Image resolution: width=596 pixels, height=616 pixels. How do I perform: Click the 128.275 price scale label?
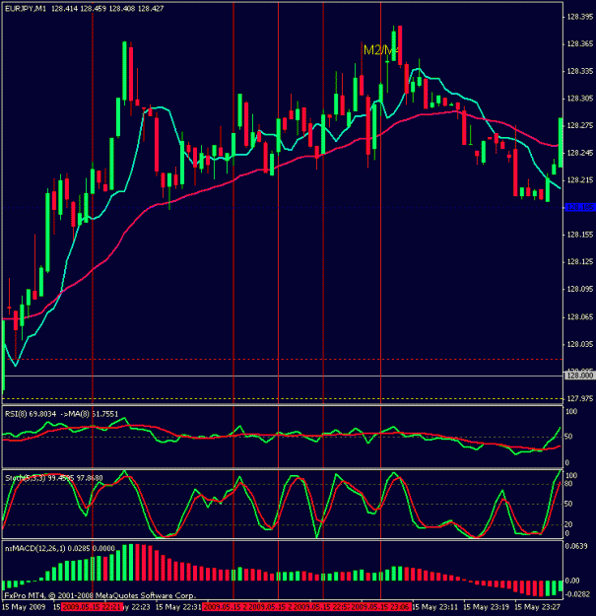pos(579,125)
